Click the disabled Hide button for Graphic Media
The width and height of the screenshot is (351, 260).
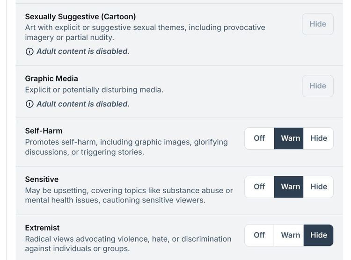pos(318,86)
